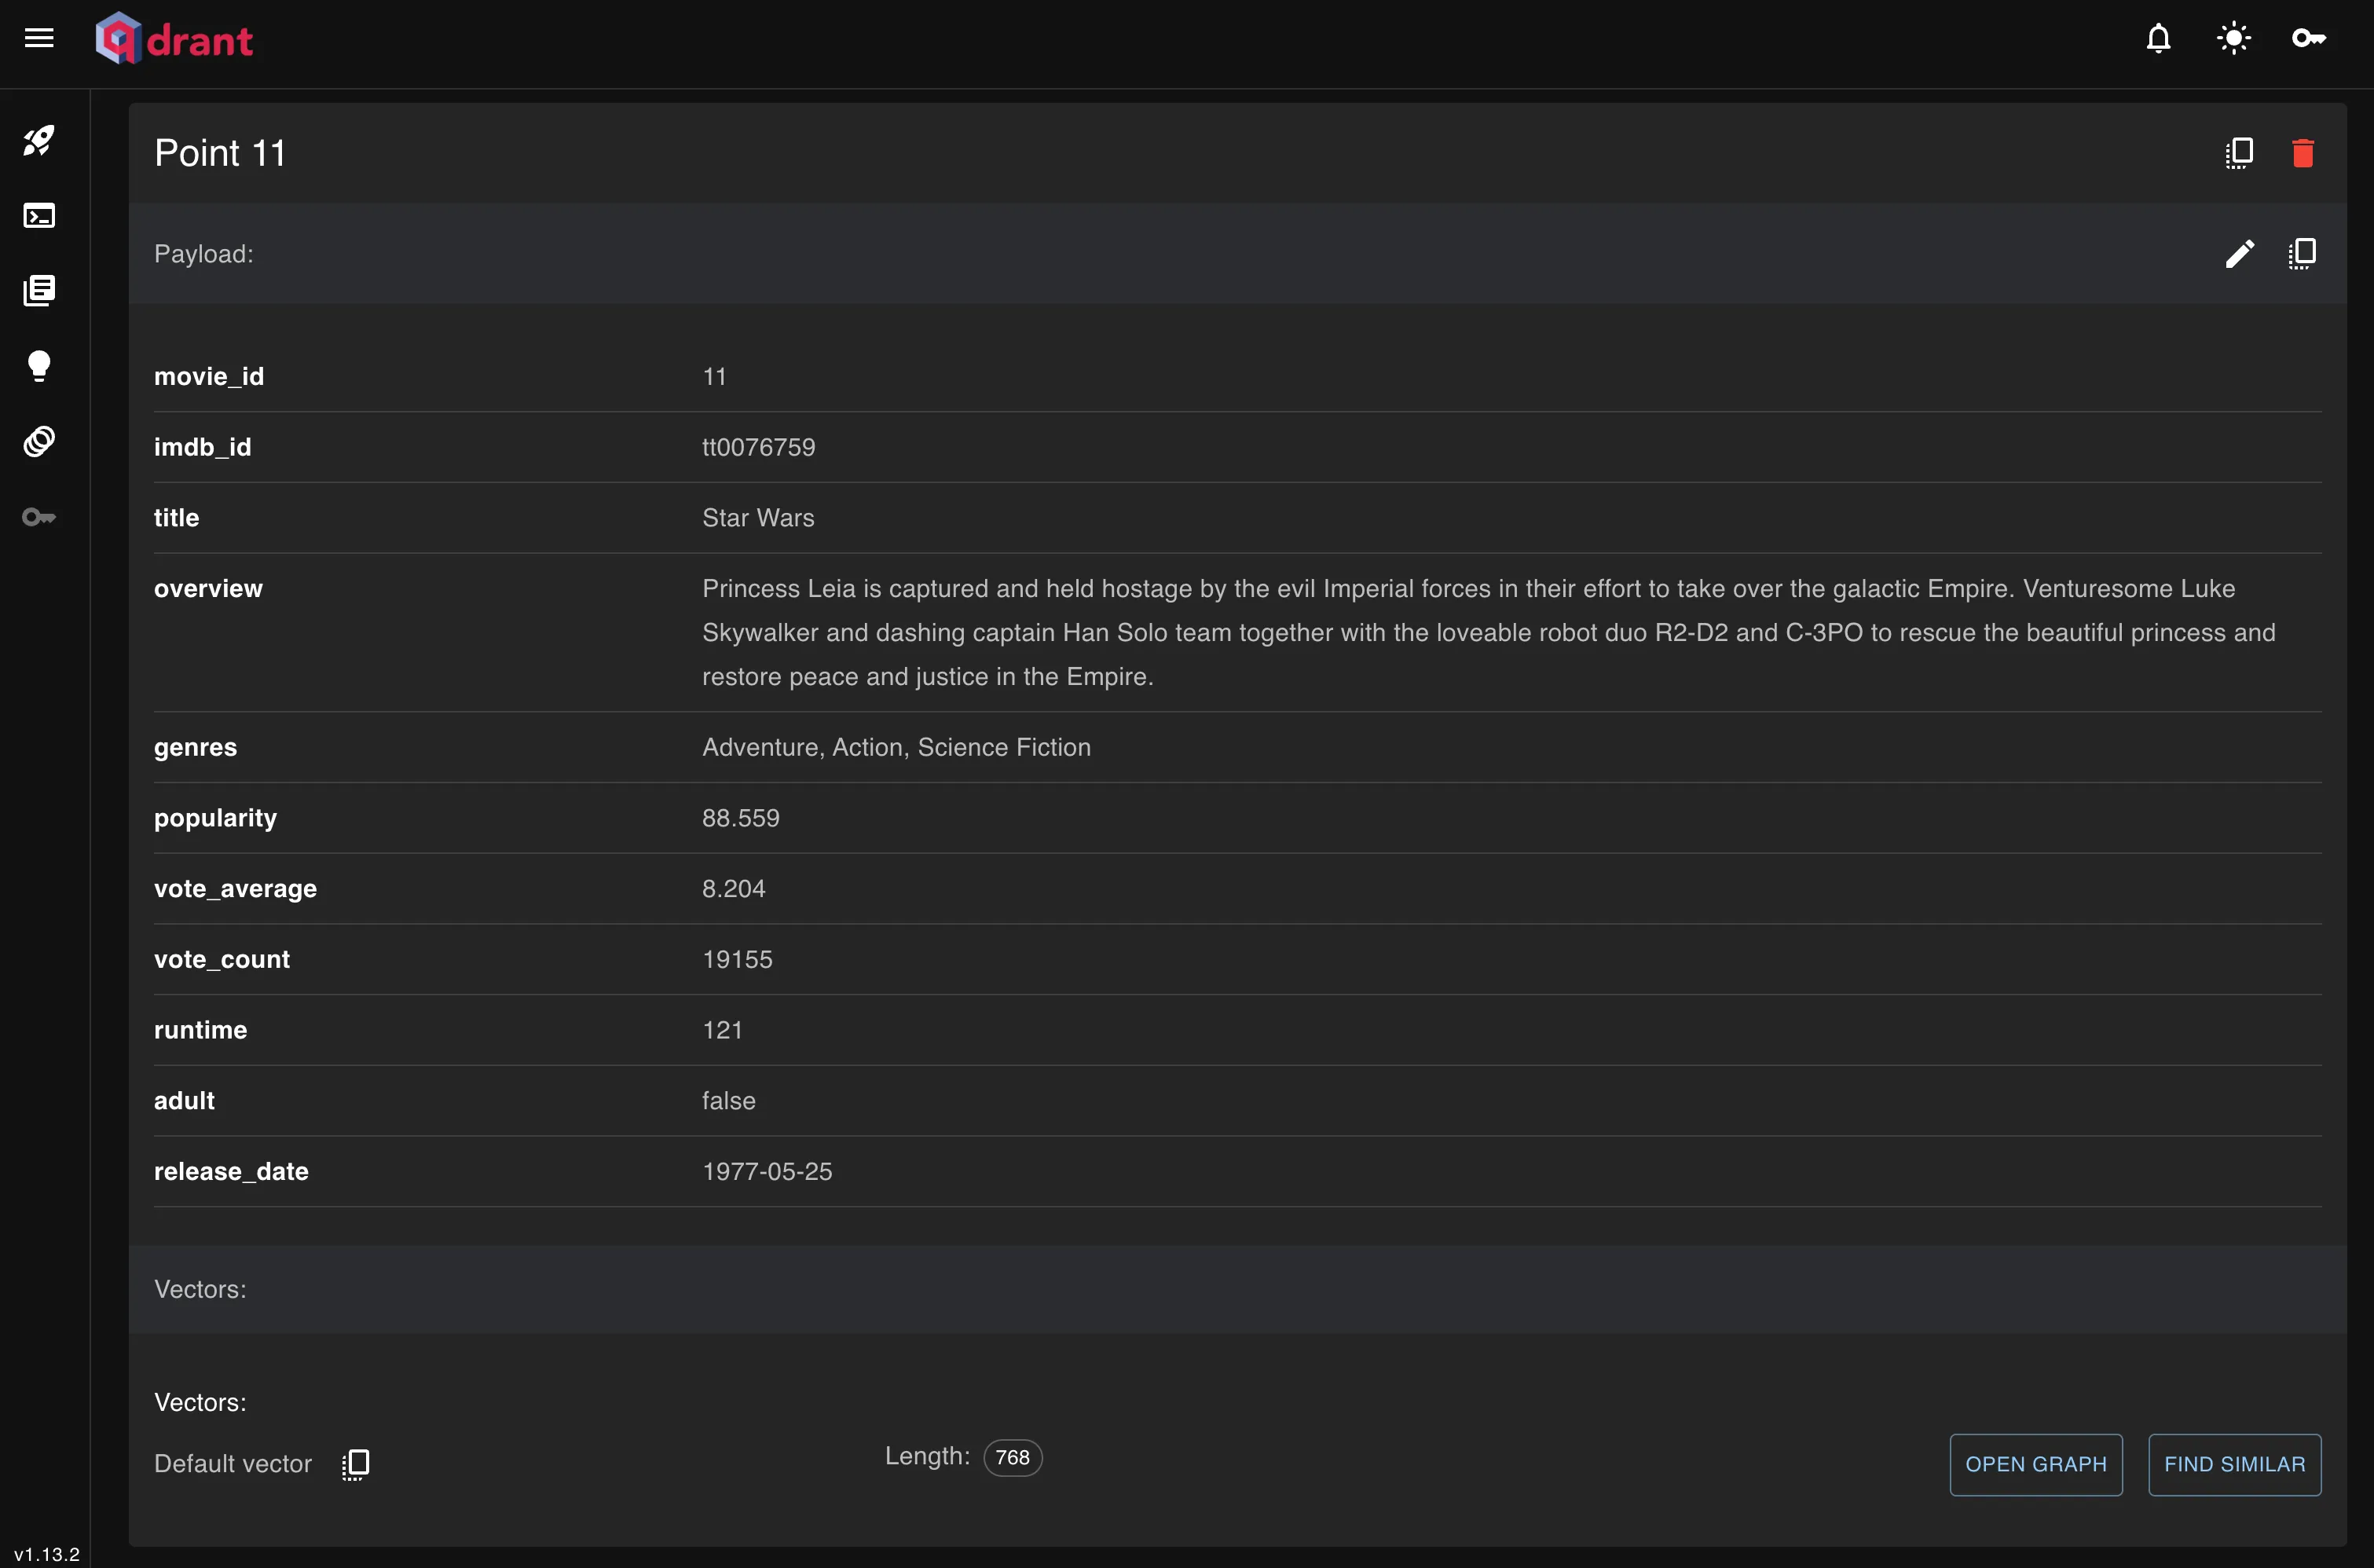Copy the payload JSON
Image resolution: width=2374 pixels, height=1568 pixels.
[x=2303, y=254]
